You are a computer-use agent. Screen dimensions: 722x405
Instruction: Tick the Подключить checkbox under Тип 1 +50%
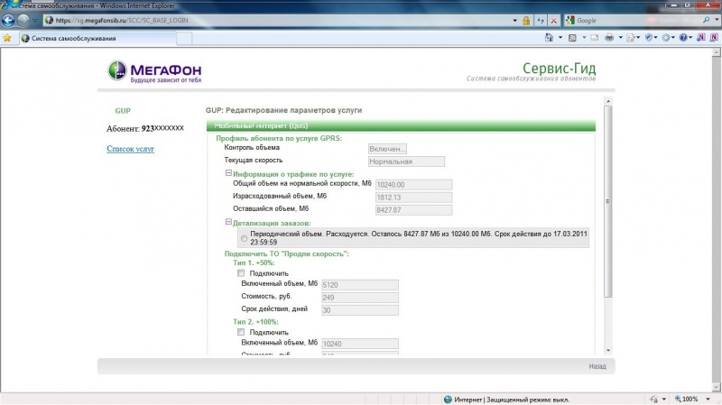click(241, 273)
